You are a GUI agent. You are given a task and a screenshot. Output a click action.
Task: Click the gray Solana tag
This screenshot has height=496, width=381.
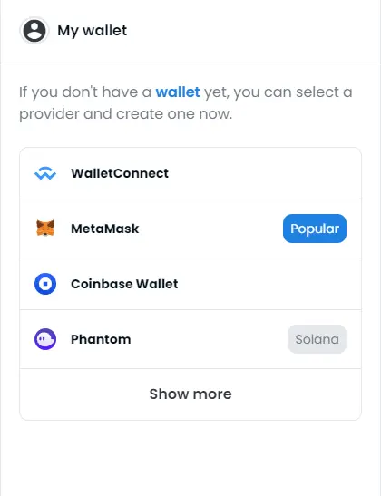(x=317, y=339)
